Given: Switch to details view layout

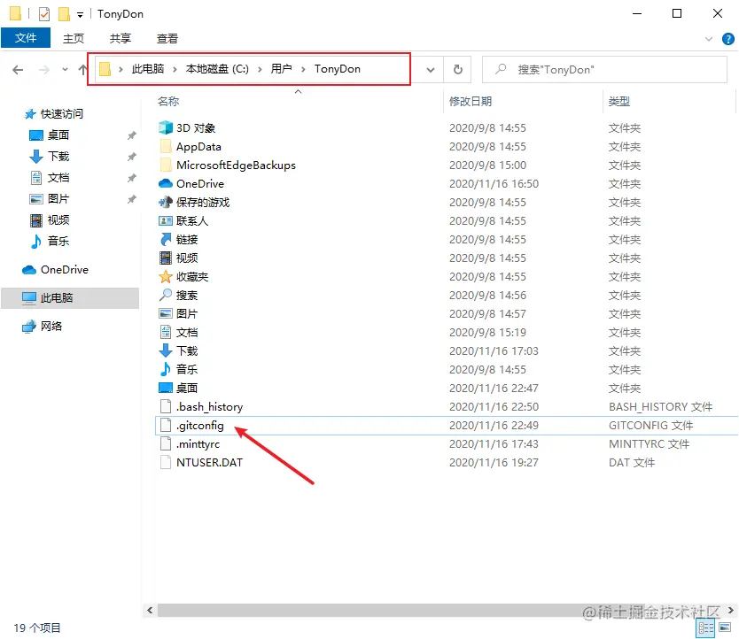Looking at the screenshot, I should coord(705,628).
